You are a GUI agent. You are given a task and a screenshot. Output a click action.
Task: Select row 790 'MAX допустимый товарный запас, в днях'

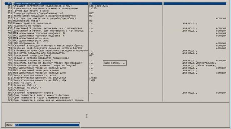coord(115,68)
